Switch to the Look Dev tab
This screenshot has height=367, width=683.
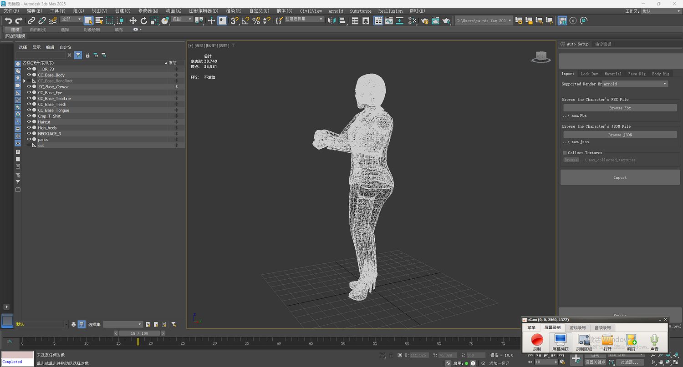pos(589,74)
